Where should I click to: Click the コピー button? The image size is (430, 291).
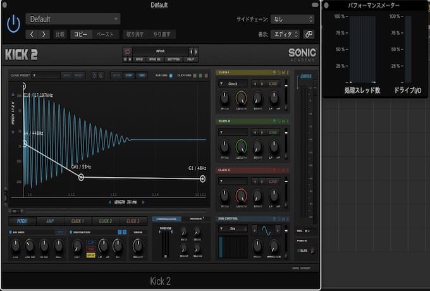[x=81, y=34]
